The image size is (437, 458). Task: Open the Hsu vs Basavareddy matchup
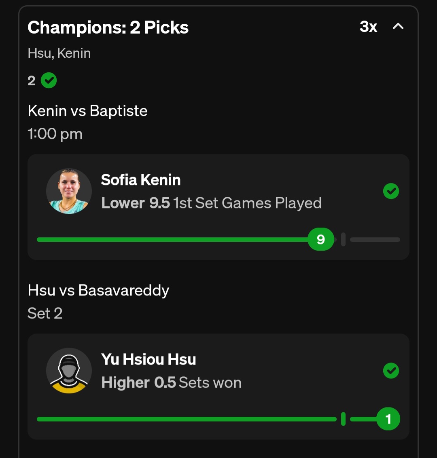pos(98,290)
